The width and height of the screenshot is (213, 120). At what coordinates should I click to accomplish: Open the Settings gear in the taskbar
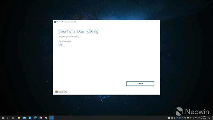click(46, 118)
